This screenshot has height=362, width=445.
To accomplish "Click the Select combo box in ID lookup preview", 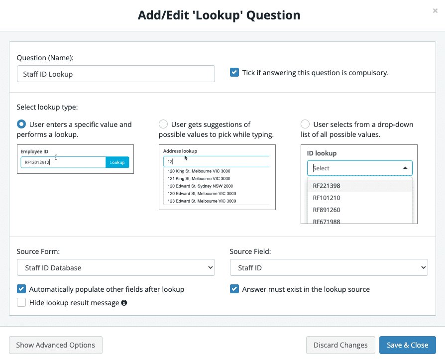I will tap(359, 168).
